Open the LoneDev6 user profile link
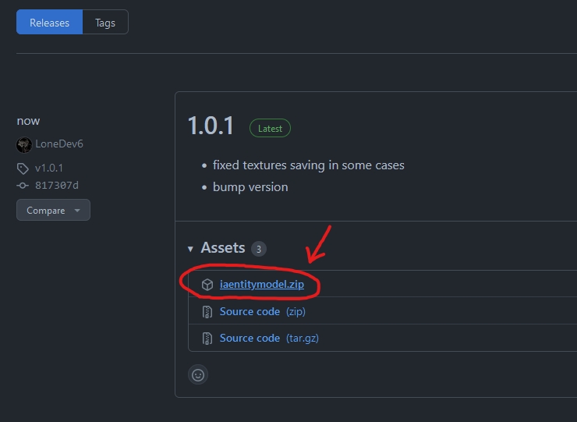 [x=59, y=144]
